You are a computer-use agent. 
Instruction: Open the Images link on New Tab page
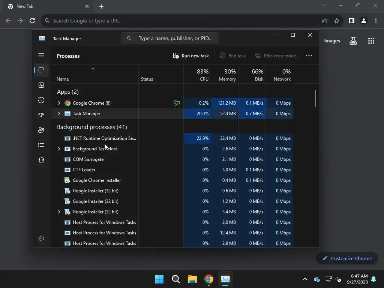click(x=332, y=41)
